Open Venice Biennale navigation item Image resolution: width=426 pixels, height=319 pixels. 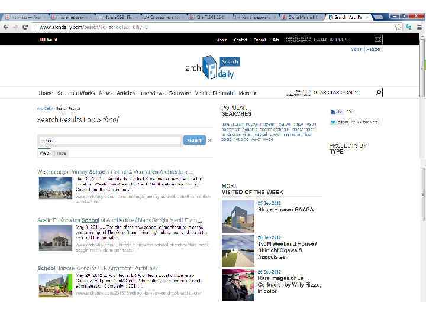pos(215,93)
